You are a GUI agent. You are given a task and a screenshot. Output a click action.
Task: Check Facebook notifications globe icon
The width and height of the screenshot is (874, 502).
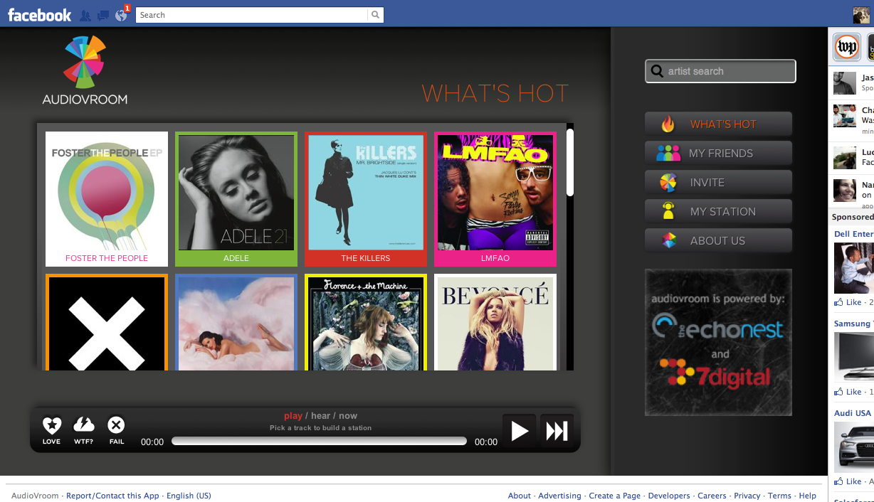pyautogui.click(x=120, y=16)
